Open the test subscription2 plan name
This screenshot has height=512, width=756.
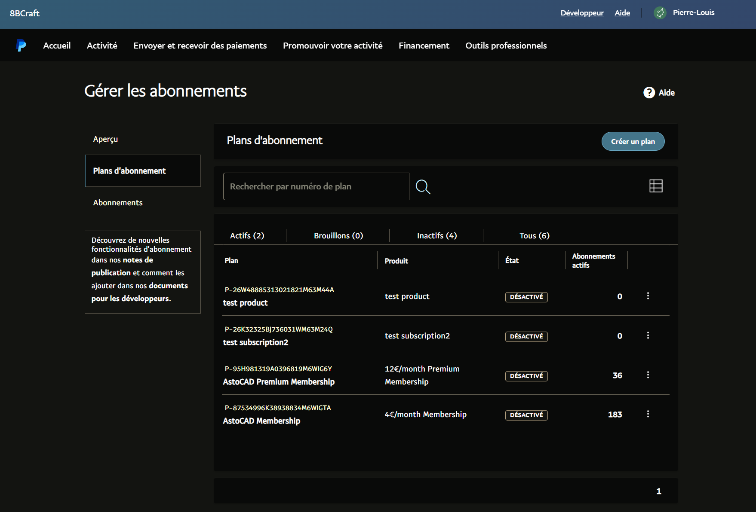click(x=255, y=342)
